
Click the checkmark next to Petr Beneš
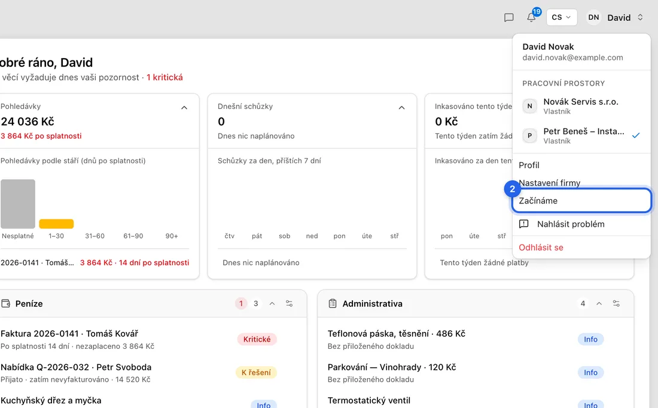(636, 136)
